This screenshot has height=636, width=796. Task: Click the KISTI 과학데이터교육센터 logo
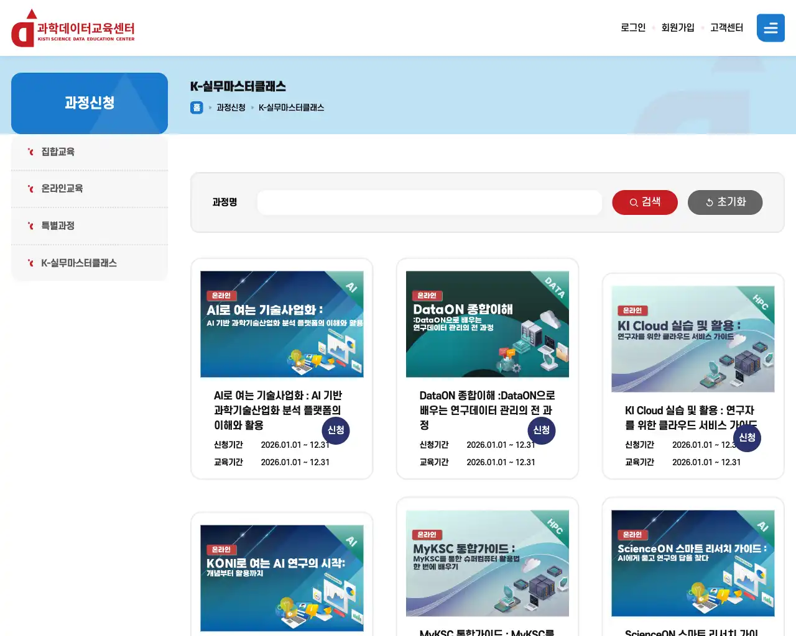[x=73, y=29]
